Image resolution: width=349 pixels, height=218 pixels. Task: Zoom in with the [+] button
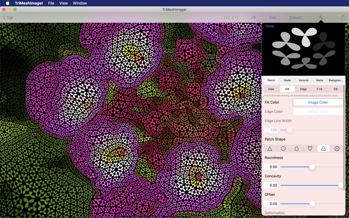tap(227, 17)
